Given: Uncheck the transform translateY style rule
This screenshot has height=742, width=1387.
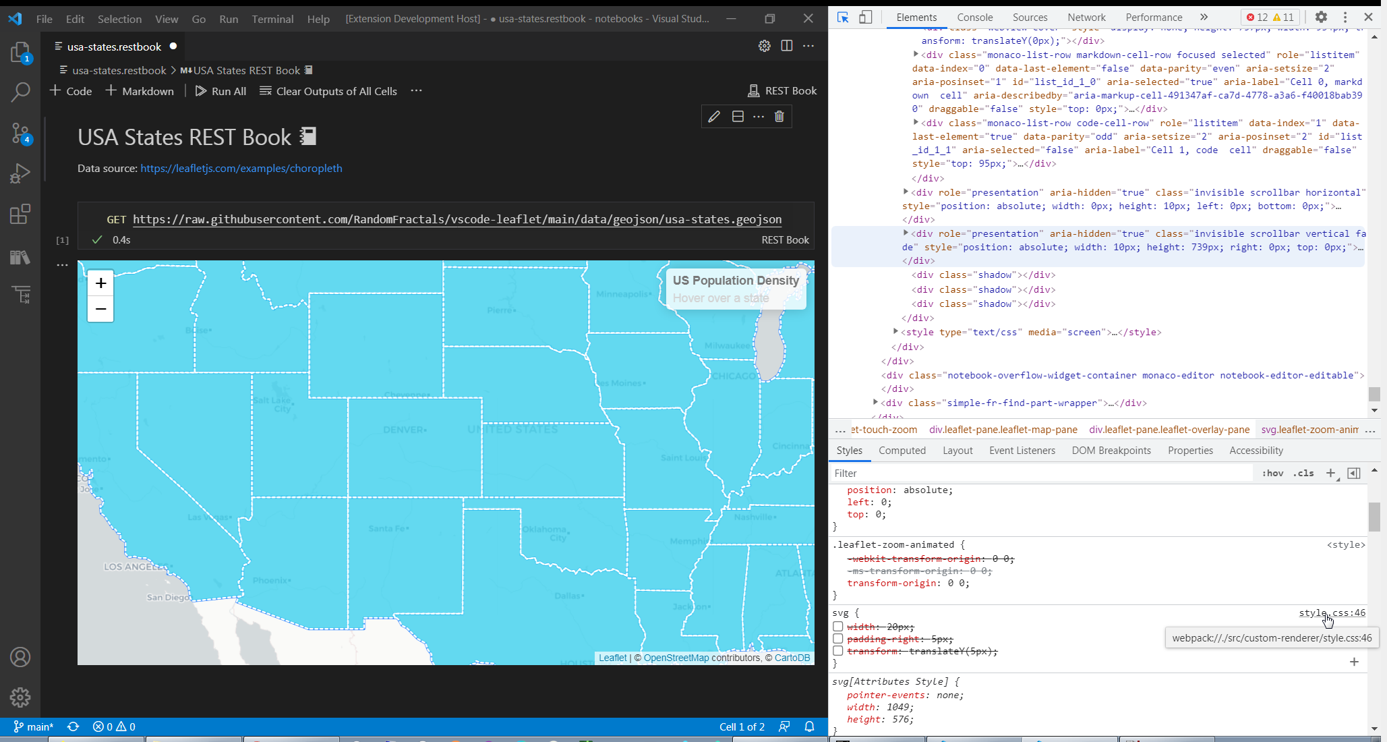Looking at the screenshot, I should (837, 651).
